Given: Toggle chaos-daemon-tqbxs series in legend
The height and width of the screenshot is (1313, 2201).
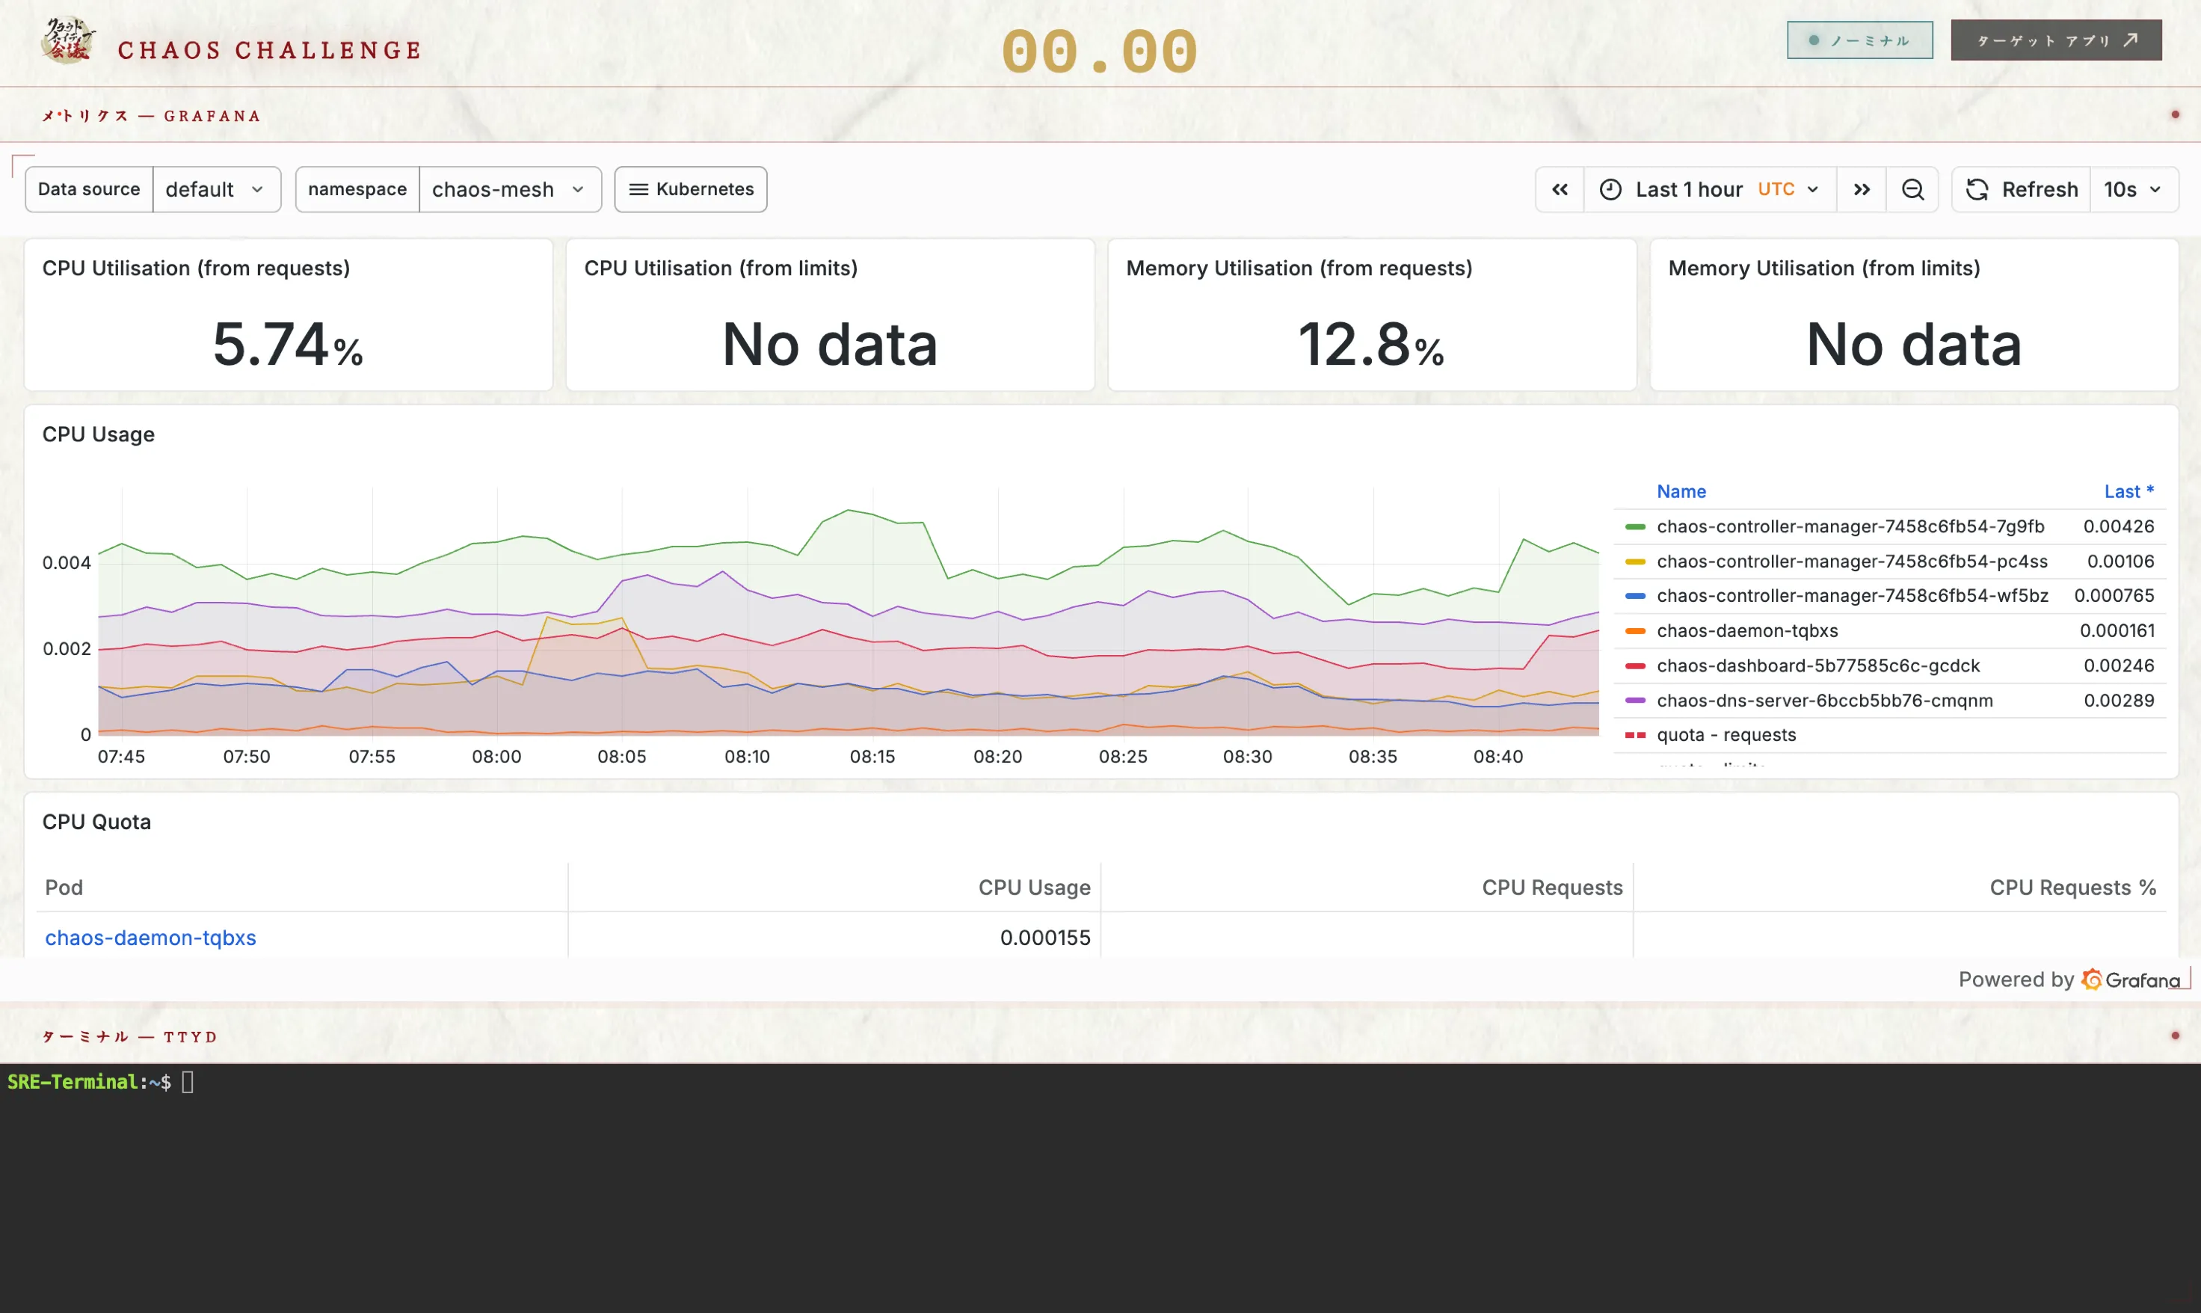Looking at the screenshot, I should (1747, 631).
